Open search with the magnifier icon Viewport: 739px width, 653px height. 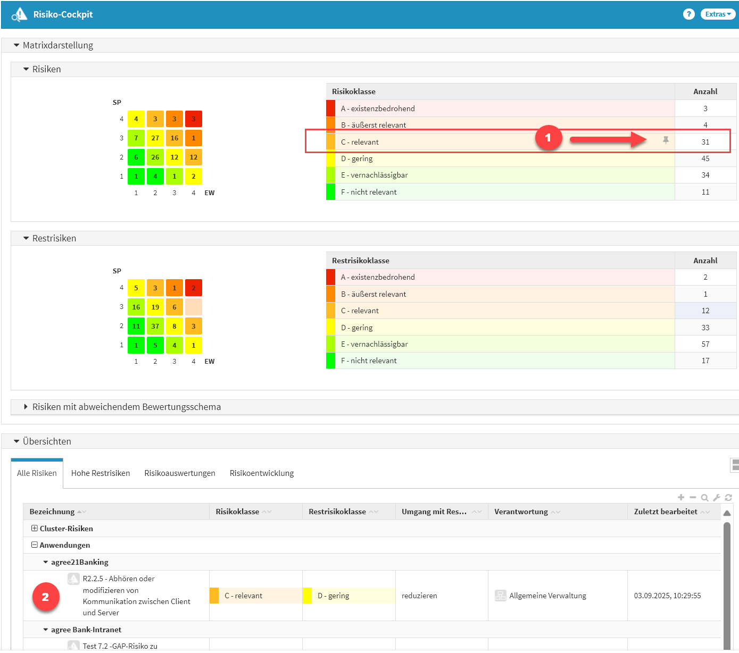click(x=704, y=498)
